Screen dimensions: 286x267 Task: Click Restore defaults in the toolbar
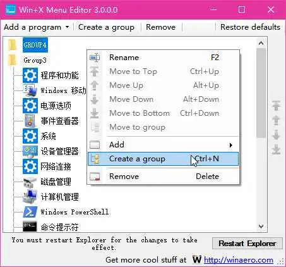(250, 27)
